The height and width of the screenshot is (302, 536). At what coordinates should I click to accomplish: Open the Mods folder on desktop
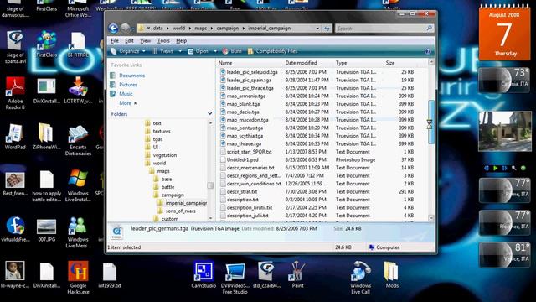click(x=392, y=275)
